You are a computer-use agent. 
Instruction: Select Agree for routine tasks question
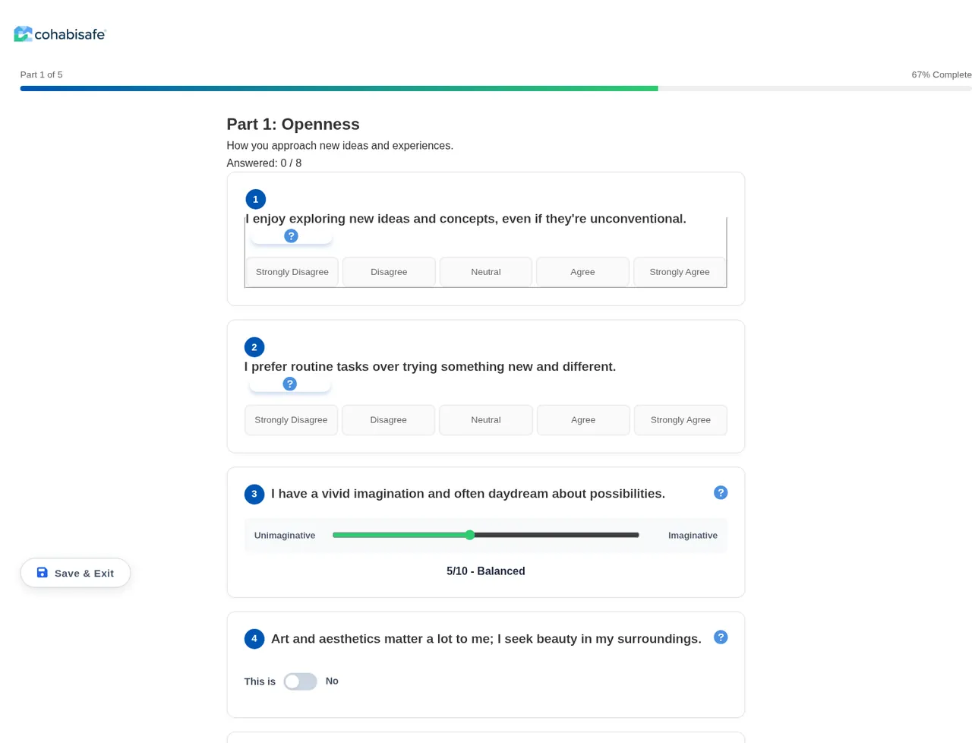click(583, 420)
